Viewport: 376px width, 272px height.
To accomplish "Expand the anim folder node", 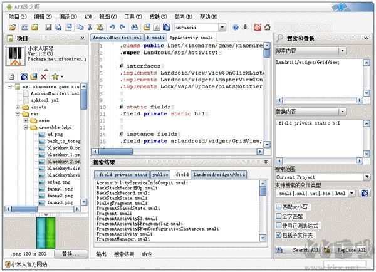I will point(26,121).
